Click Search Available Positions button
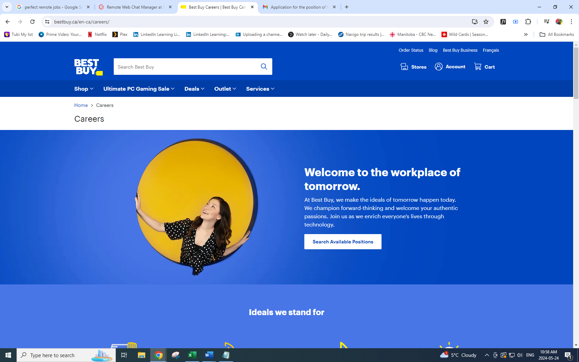The height and width of the screenshot is (362, 579). click(x=343, y=242)
